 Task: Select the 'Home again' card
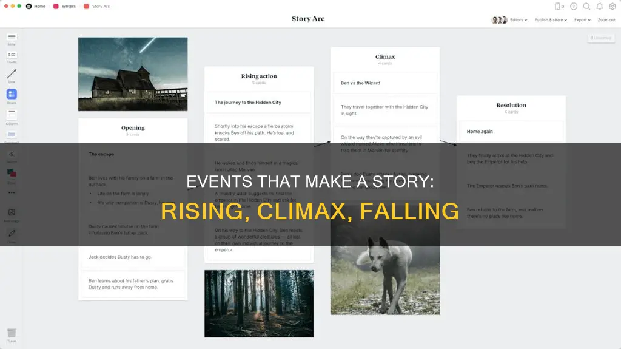pos(511,131)
